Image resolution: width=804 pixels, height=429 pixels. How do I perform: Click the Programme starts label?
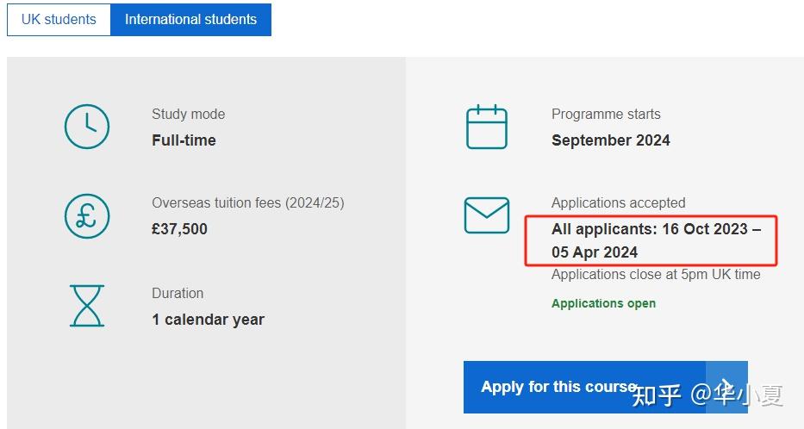pos(606,114)
